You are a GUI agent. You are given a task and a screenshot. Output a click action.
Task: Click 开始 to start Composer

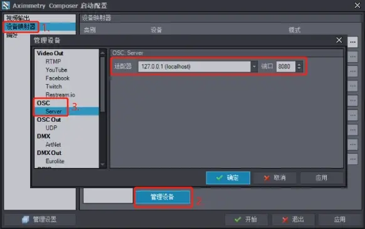coord(246,219)
